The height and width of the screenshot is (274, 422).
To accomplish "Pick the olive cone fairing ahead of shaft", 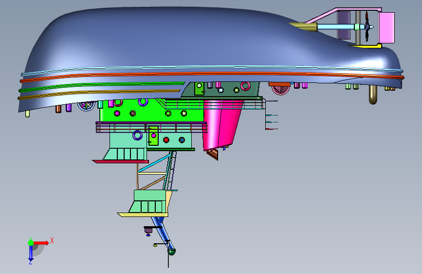I will (304, 26).
